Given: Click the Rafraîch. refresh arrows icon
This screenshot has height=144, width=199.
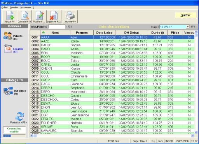Looking at the screenshot, I should [x=20, y=116].
